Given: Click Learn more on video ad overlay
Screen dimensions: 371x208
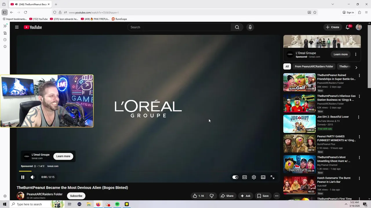Looking at the screenshot, I should (63, 156).
